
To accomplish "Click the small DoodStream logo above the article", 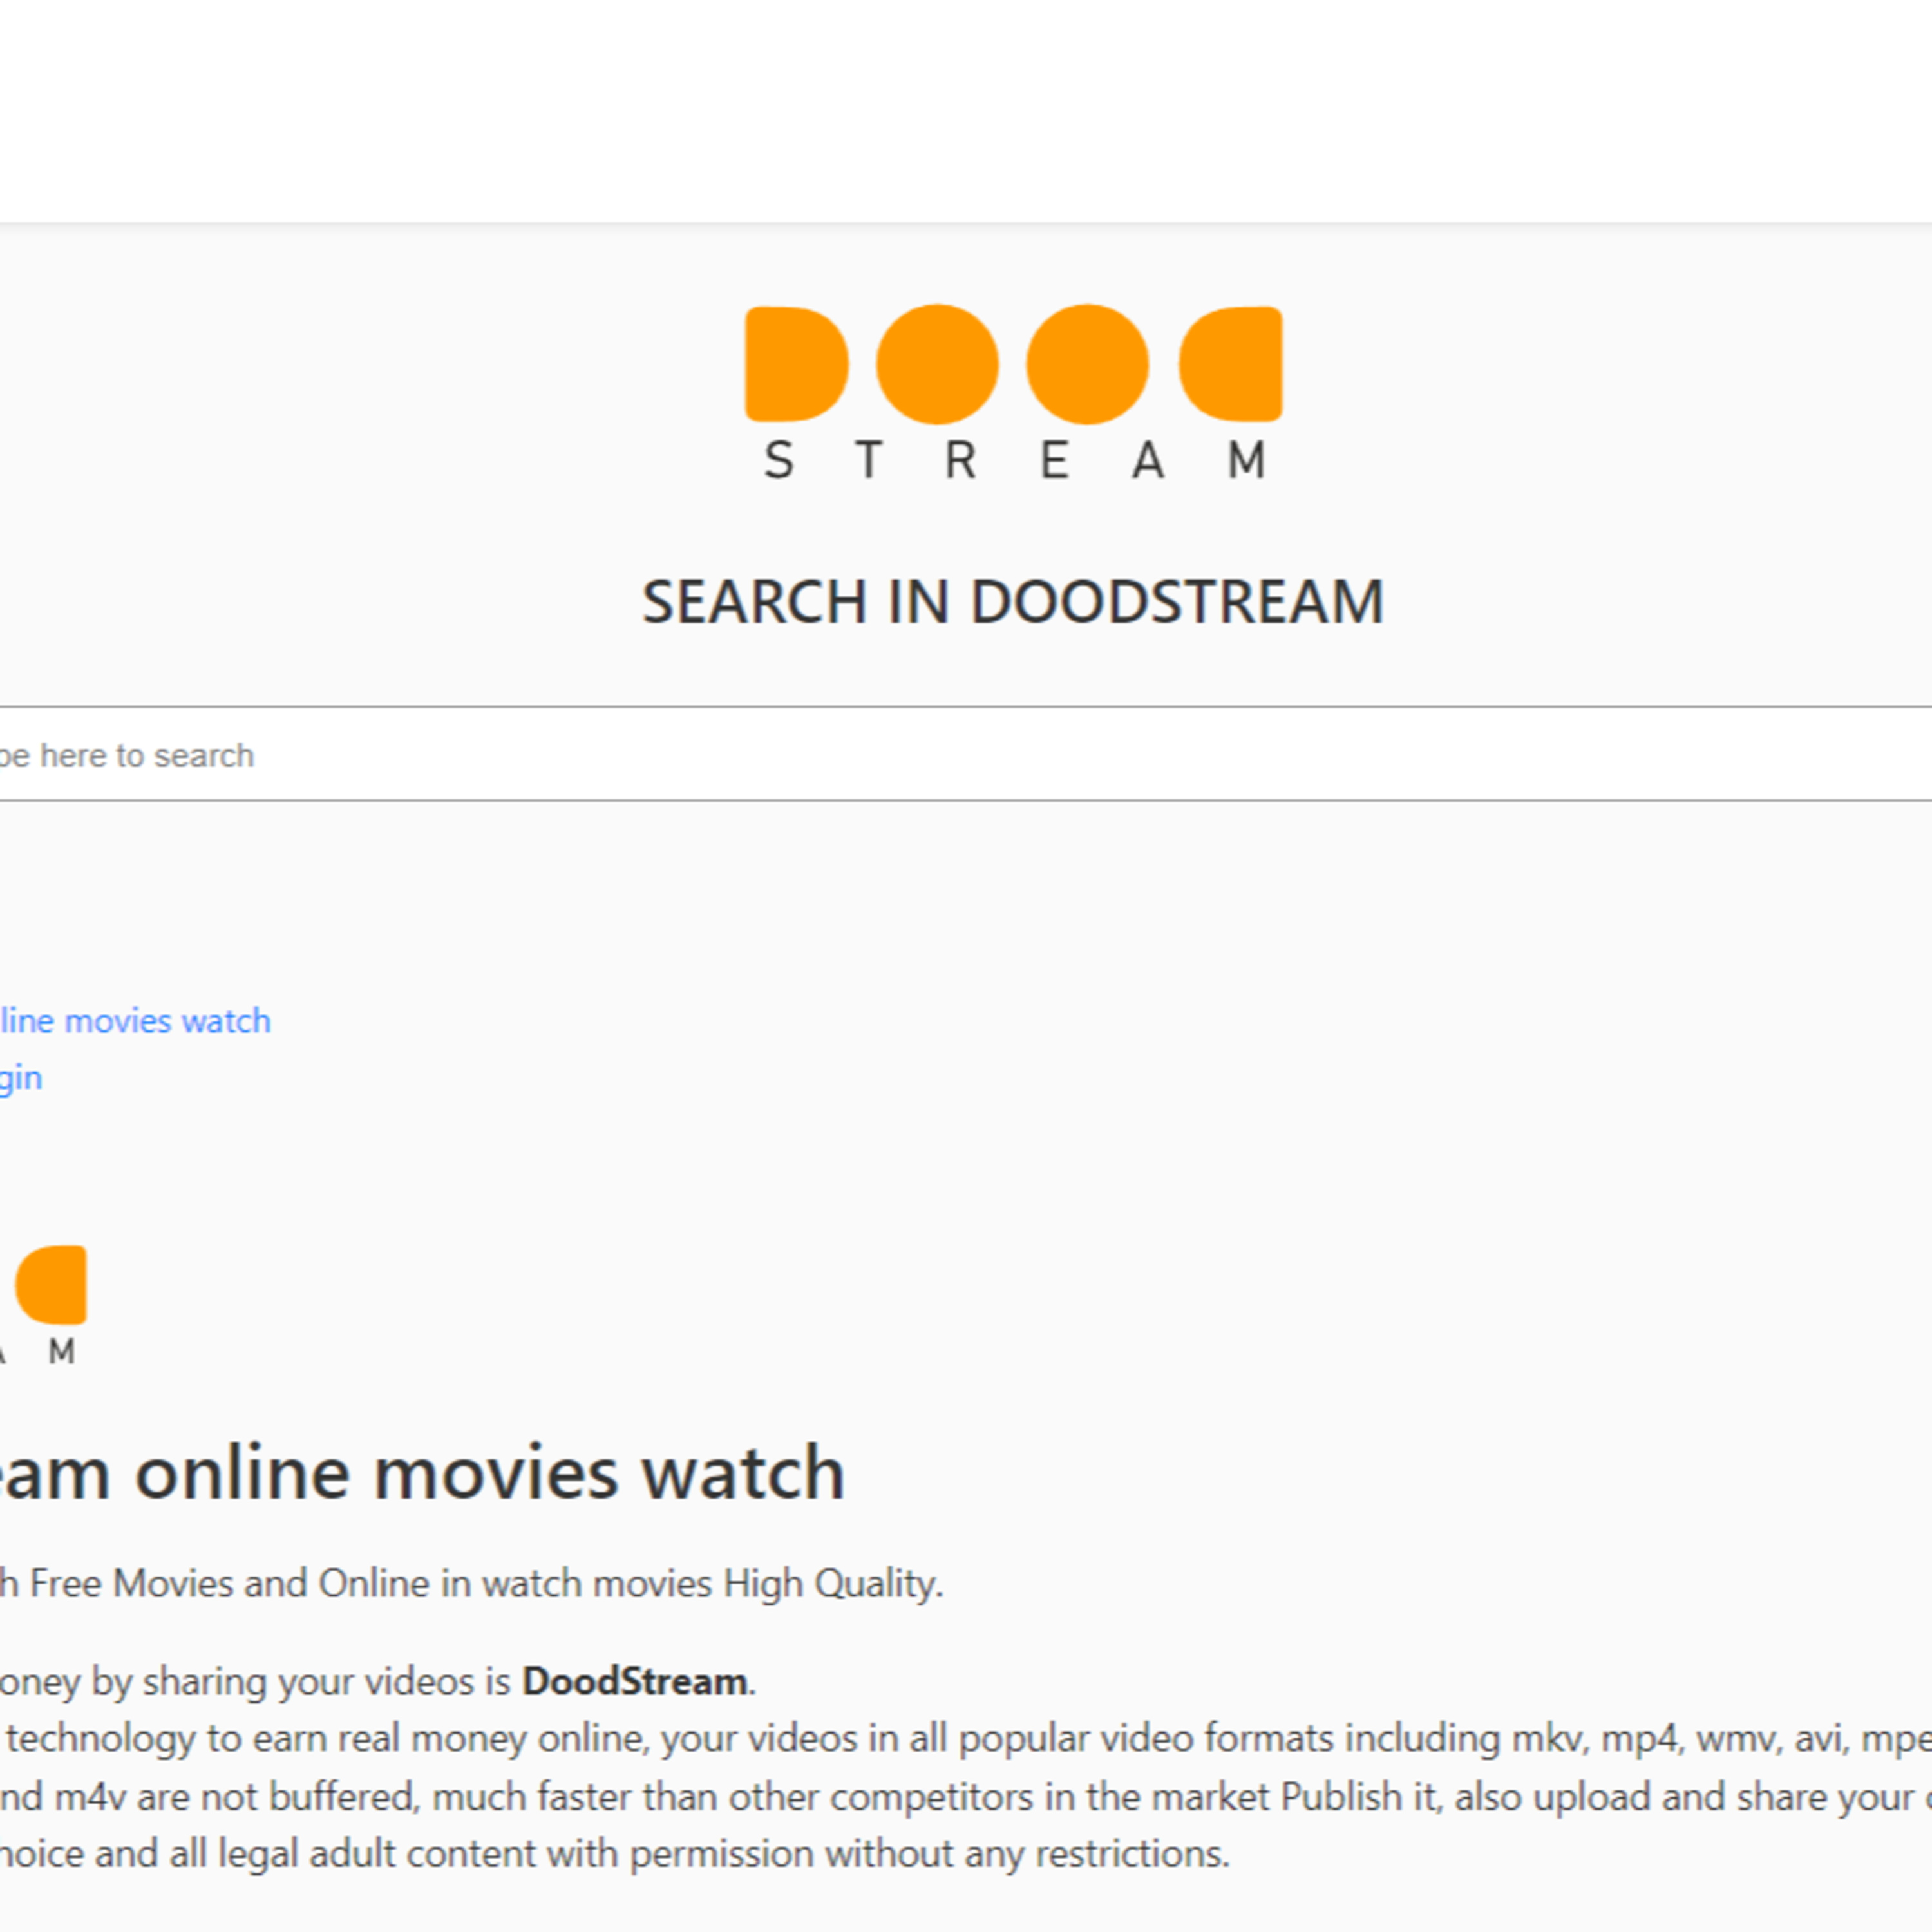I will [x=43, y=1304].
